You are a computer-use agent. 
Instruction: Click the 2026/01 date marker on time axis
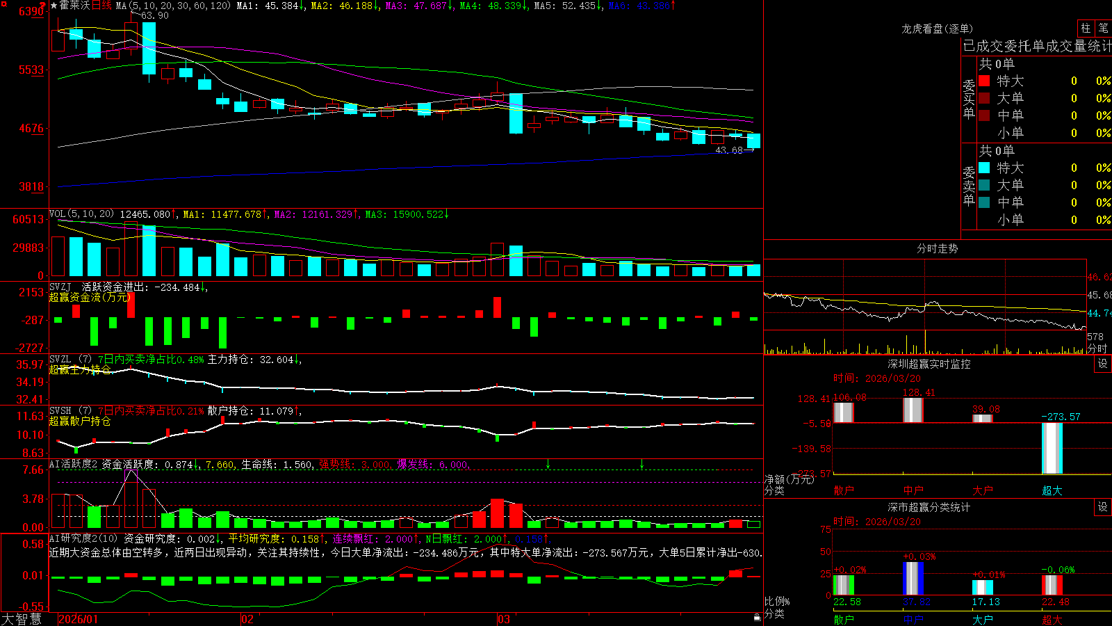(x=79, y=619)
